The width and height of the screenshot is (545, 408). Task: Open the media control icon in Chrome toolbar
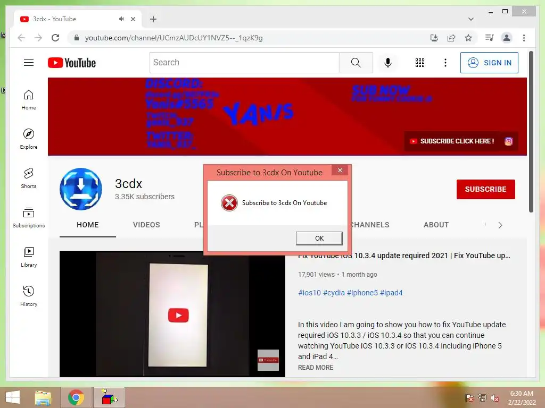point(489,38)
